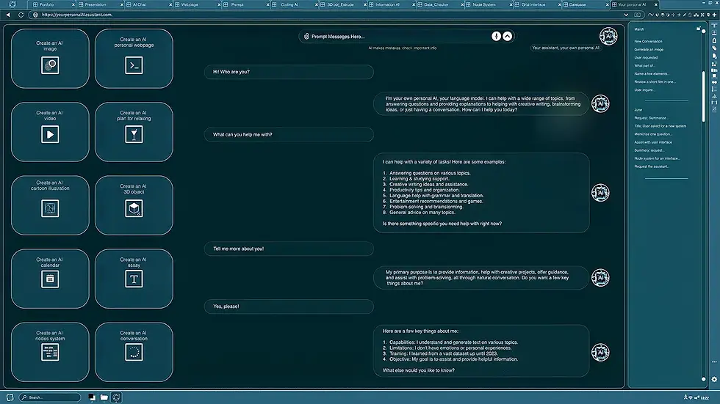Open the Create an AI video card

(50, 132)
